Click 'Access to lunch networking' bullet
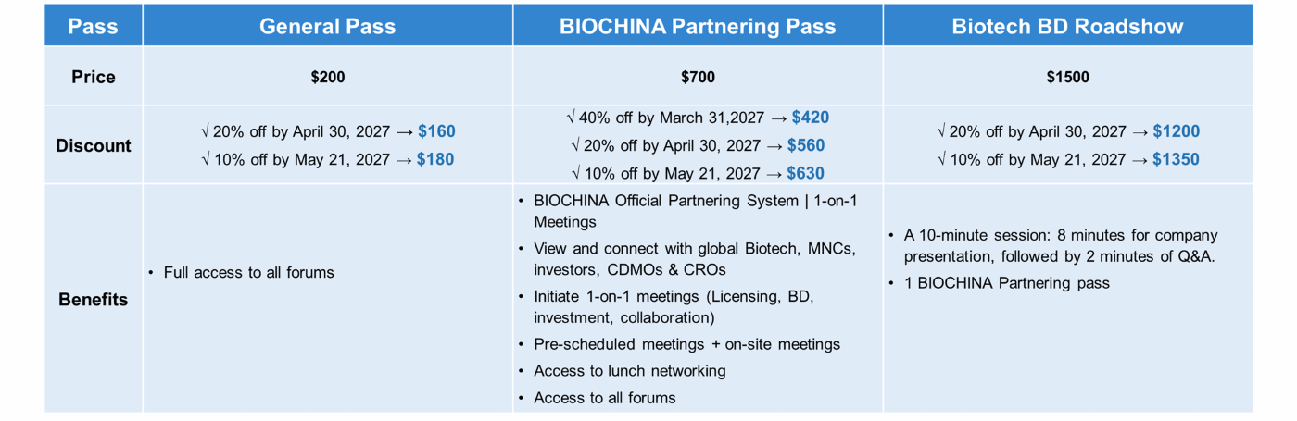Image resolution: width=1297 pixels, height=421 pixels. [x=630, y=370]
